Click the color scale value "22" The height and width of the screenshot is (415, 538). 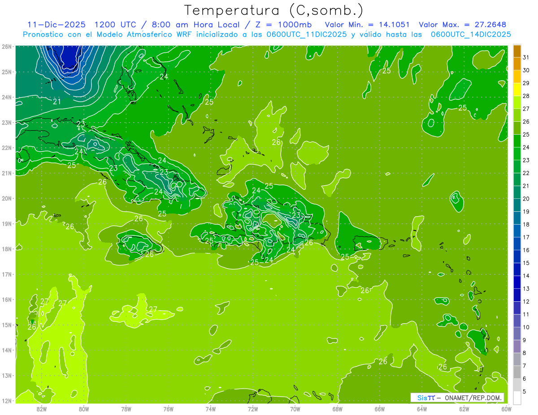point(526,173)
